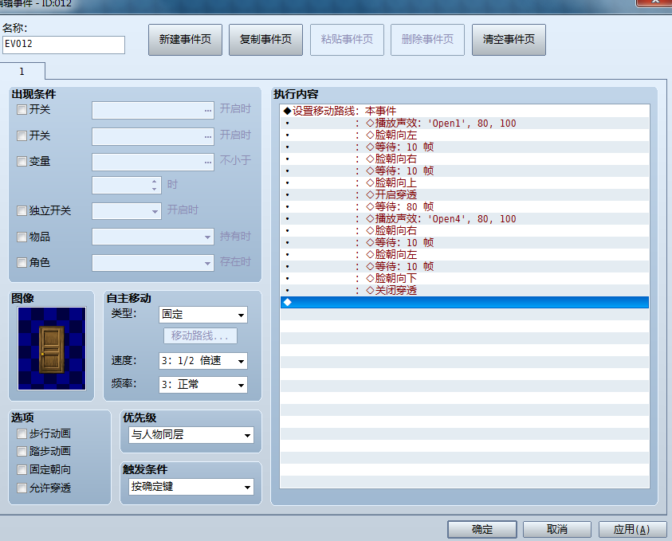672x541 pixels.
Task: Click the variable value spinner arrows
Action: coord(155,186)
